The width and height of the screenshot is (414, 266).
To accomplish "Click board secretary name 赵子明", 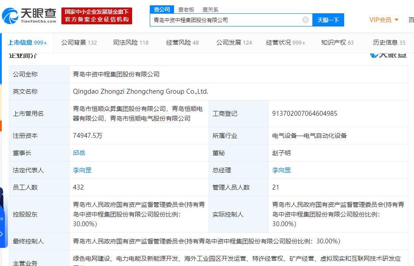I will tap(281, 153).
